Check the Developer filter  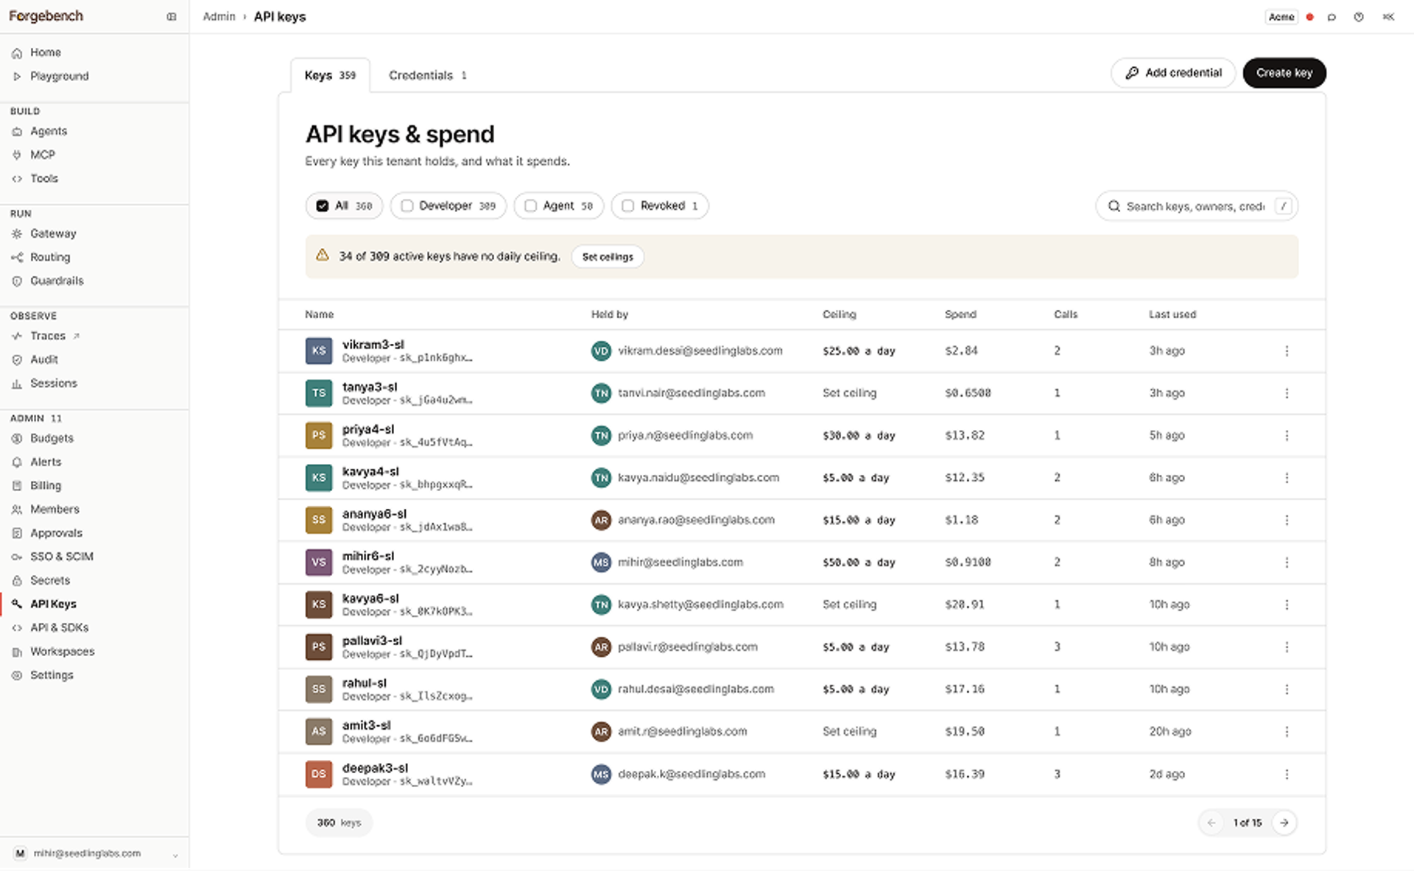407,206
